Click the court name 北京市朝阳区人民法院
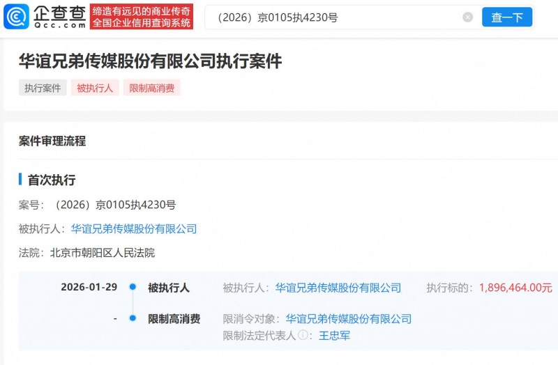This screenshot has width=558, height=365. point(102,253)
